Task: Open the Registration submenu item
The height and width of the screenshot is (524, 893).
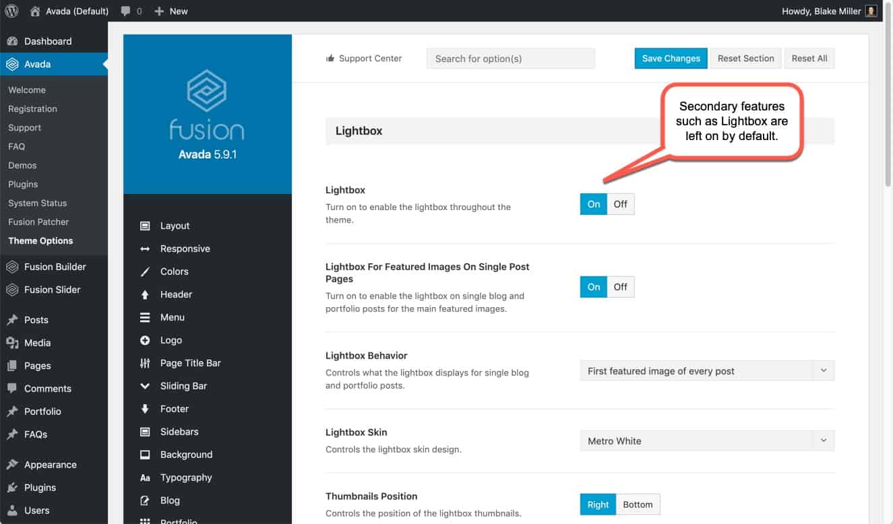Action: pos(32,108)
